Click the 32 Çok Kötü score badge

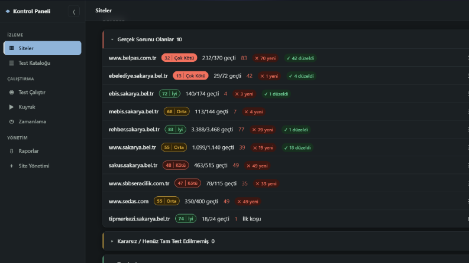pyautogui.click(x=179, y=58)
